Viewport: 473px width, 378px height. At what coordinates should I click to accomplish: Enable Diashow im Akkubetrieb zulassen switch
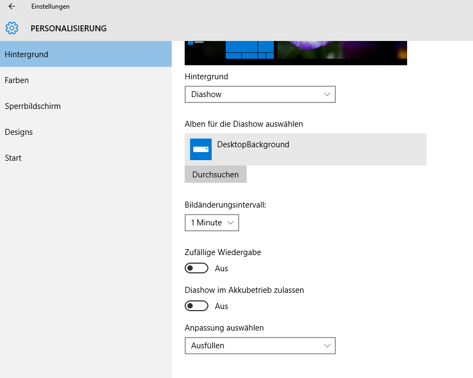[197, 306]
